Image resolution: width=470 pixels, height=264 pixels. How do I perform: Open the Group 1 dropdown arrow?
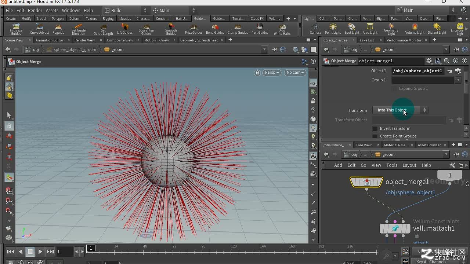(x=458, y=80)
